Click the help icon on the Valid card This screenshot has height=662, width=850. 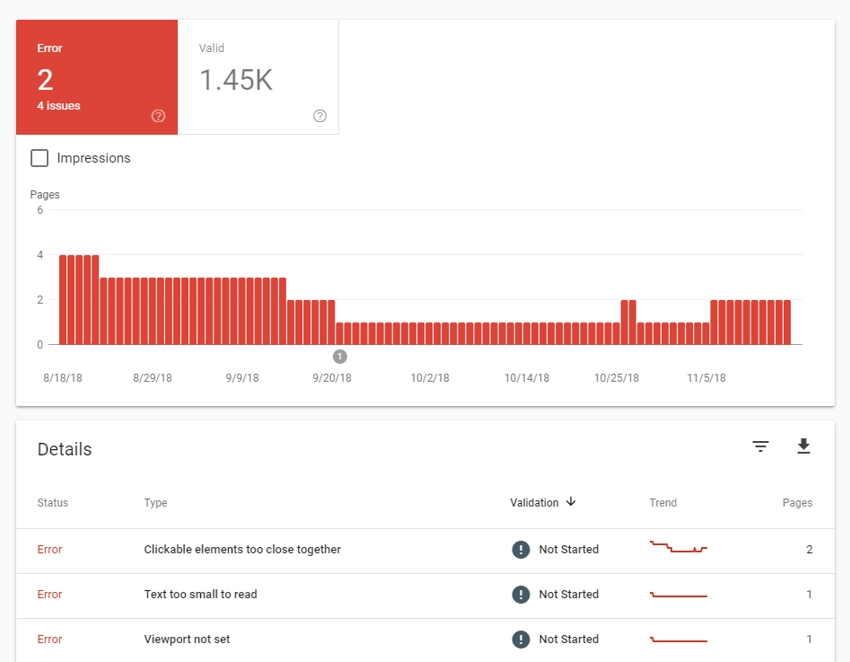point(320,116)
